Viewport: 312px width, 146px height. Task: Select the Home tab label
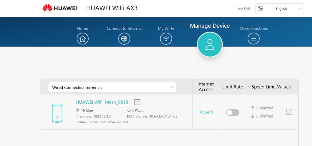pyautogui.click(x=83, y=29)
